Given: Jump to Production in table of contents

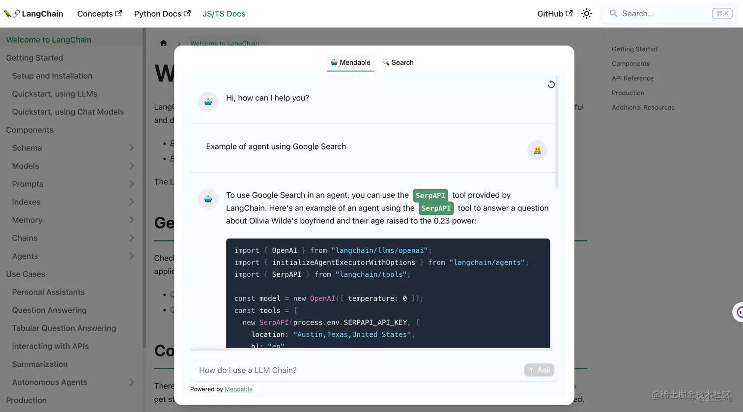Looking at the screenshot, I should (x=628, y=93).
